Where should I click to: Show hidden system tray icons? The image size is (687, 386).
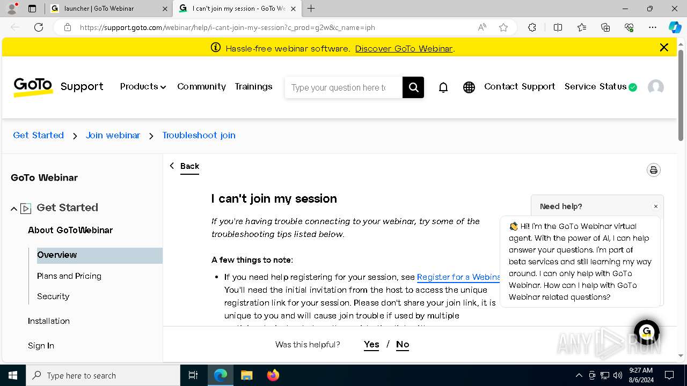pyautogui.click(x=579, y=375)
